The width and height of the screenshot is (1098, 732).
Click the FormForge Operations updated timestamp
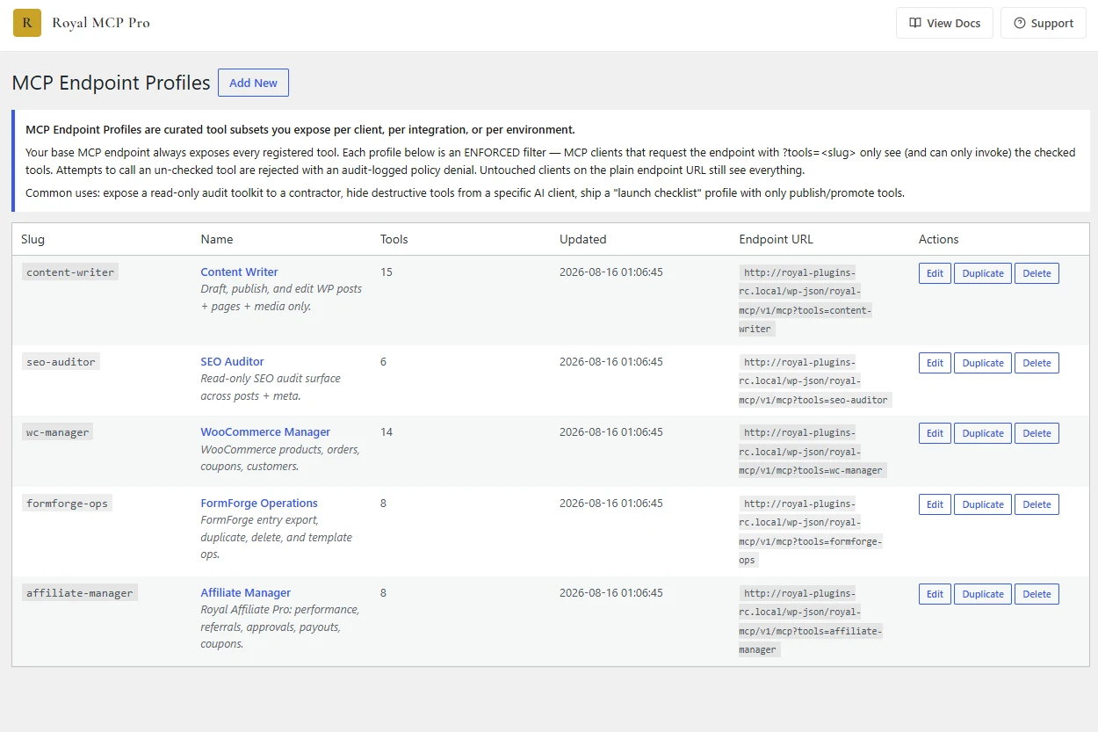[611, 504]
